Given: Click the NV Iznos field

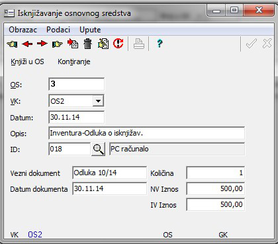Looking at the screenshot, I should 216,188.
